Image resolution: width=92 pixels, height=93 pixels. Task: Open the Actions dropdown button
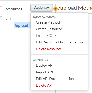[42, 8]
